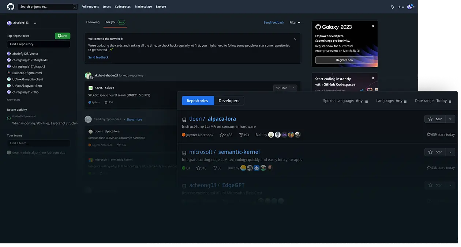This screenshot has width=461, height=247.
Task: Click Send feedback link in welcome banner
Action: tap(98, 57)
